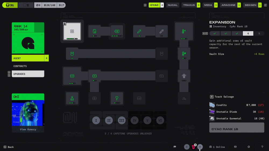Select the locked gray syringe upgrade node
Viewport: 269px width, 151px height.
click(x=162, y=31)
